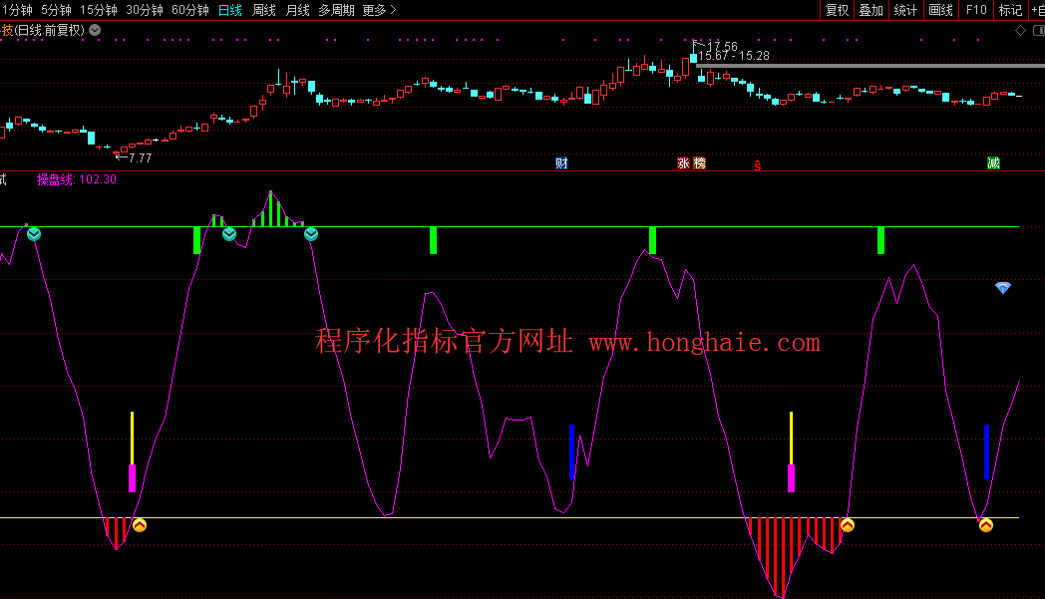Switch to 周线 weekly chart
The height and width of the screenshot is (599, 1045).
point(263,10)
